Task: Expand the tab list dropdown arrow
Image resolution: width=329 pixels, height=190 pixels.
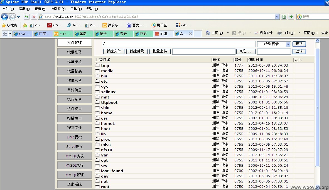Action: click(10, 34)
